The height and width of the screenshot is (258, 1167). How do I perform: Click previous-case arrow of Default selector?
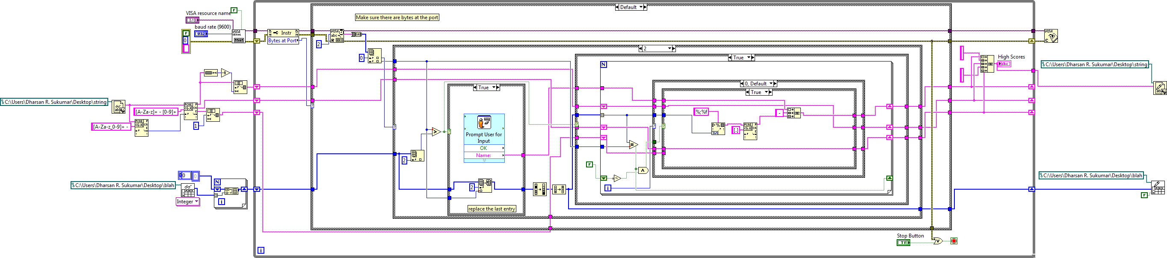click(x=617, y=7)
